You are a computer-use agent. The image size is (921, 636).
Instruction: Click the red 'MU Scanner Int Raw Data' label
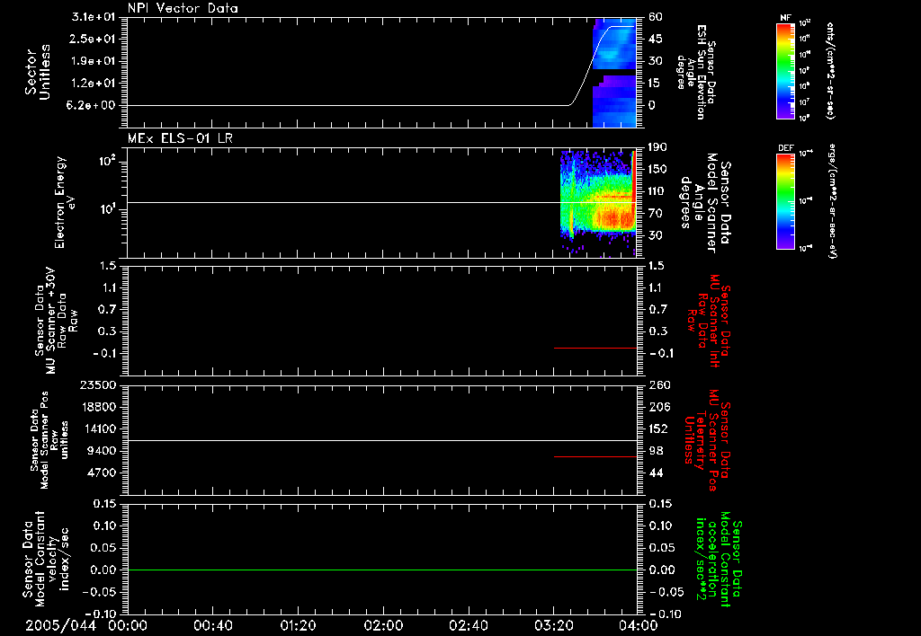coord(709,321)
